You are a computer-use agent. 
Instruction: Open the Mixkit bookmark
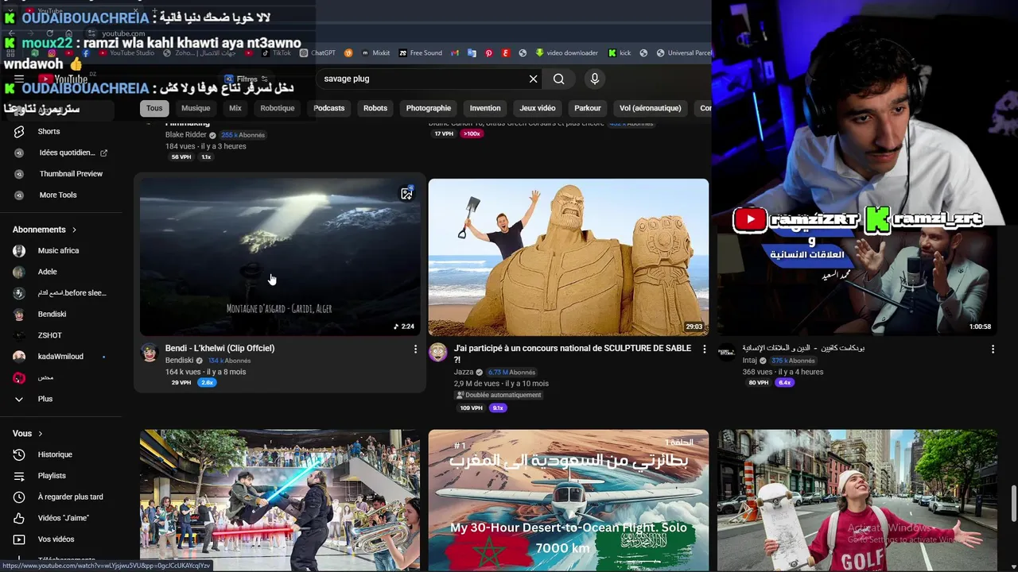tap(375, 53)
